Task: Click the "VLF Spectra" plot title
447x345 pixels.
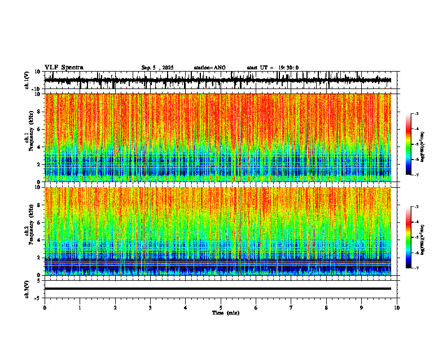Action: pyautogui.click(x=64, y=68)
